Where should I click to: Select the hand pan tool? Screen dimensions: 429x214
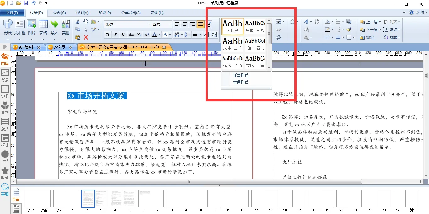click(86, 22)
